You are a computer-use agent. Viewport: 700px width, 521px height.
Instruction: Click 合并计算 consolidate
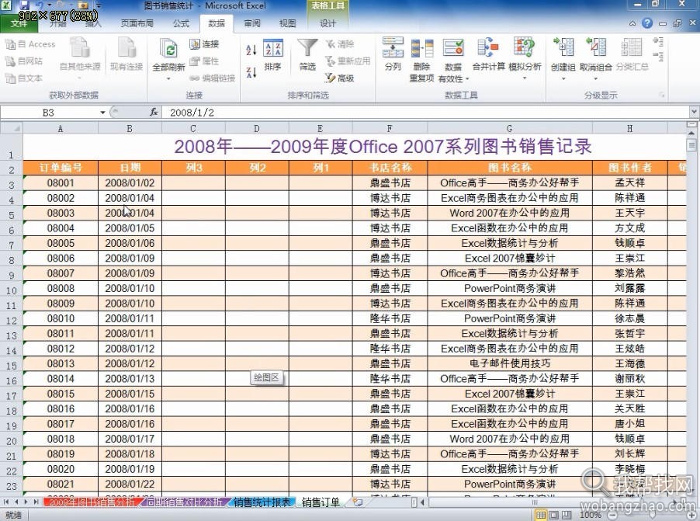[x=488, y=54]
